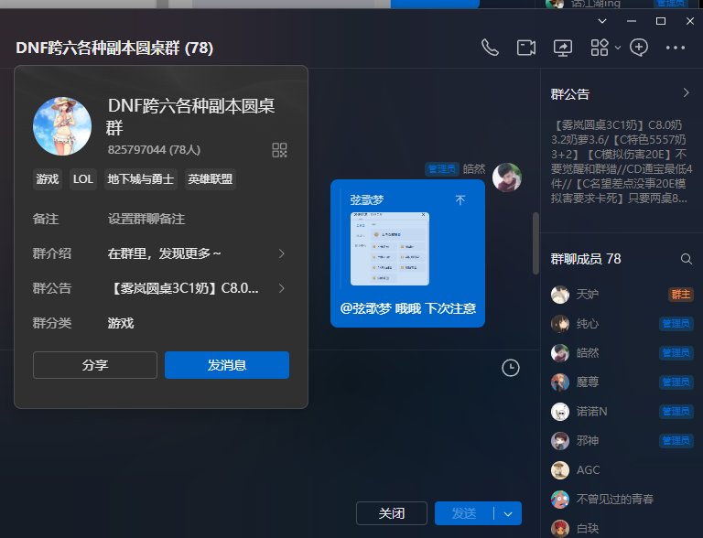Open the message history clock icon
Viewport: 703px width, 538px height.
pos(510,368)
